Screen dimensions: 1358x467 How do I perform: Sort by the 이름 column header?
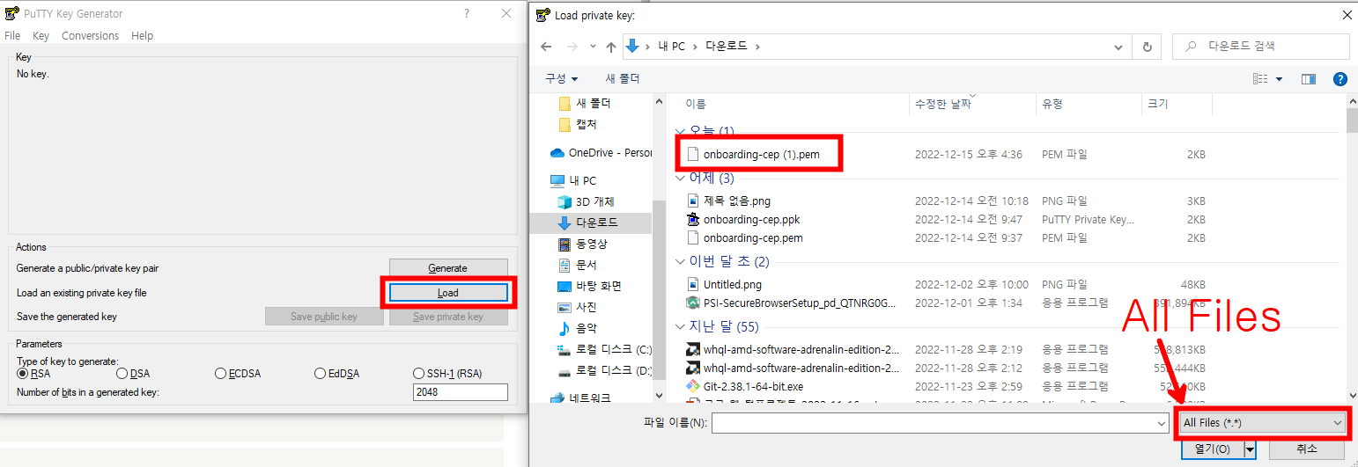(793, 104)
